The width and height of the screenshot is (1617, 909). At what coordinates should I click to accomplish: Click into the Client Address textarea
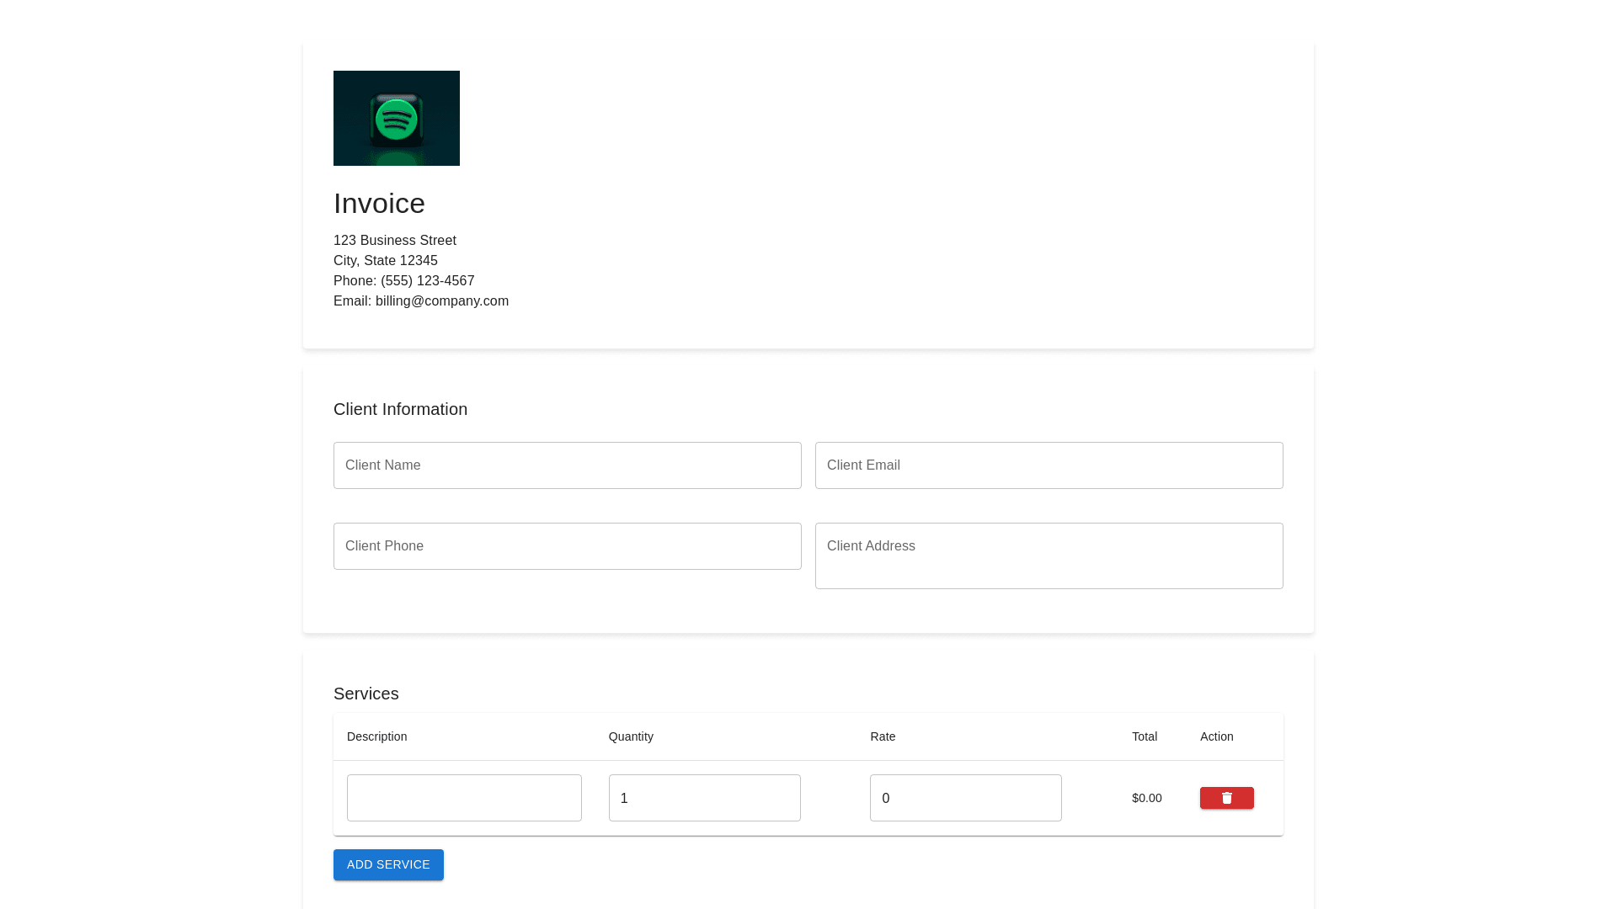(x=1049, y=555)
